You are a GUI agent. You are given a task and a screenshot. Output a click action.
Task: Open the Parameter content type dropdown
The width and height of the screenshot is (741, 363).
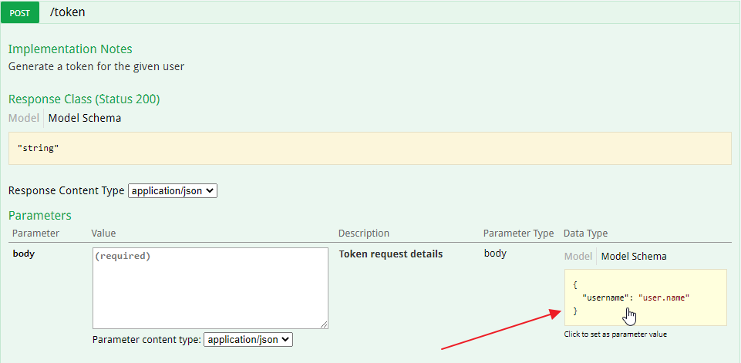point(248,339)
